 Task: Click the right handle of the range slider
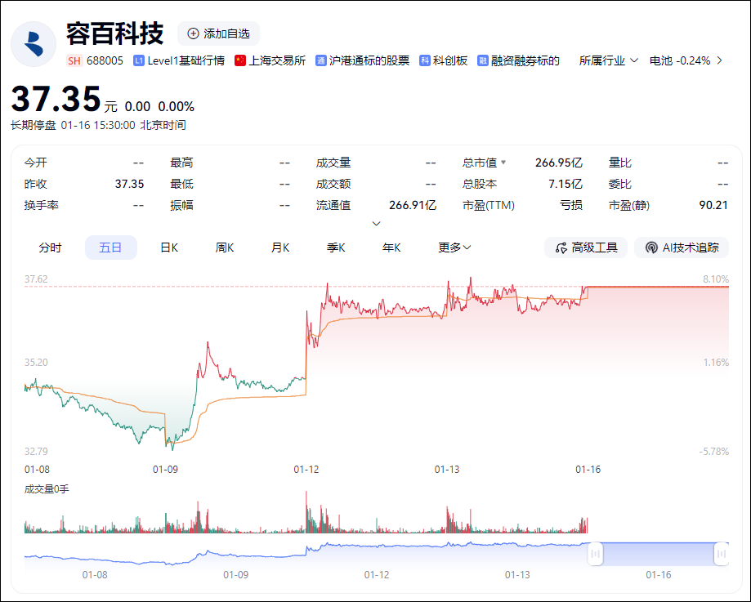[x=722, y=554]
